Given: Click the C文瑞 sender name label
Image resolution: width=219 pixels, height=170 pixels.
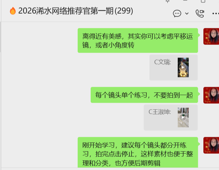Looking at the screenshot, I should click(x=162, y=62).
